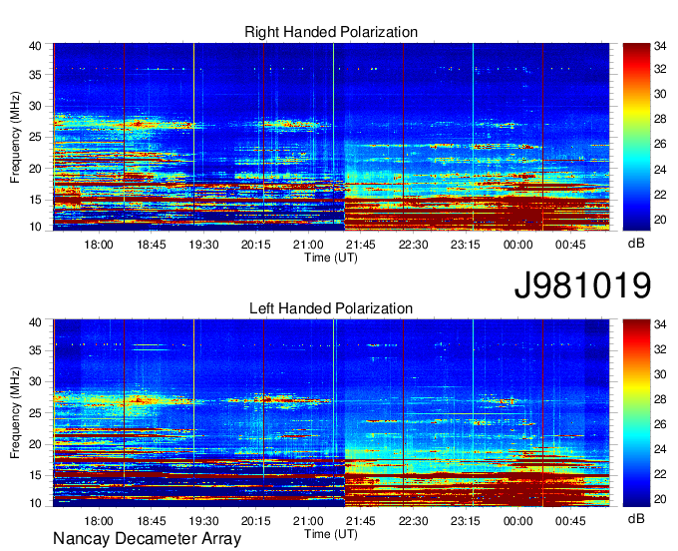Click the 18:45 time tick on the top plot
The image size is (678, 551).
pos(152,245)
